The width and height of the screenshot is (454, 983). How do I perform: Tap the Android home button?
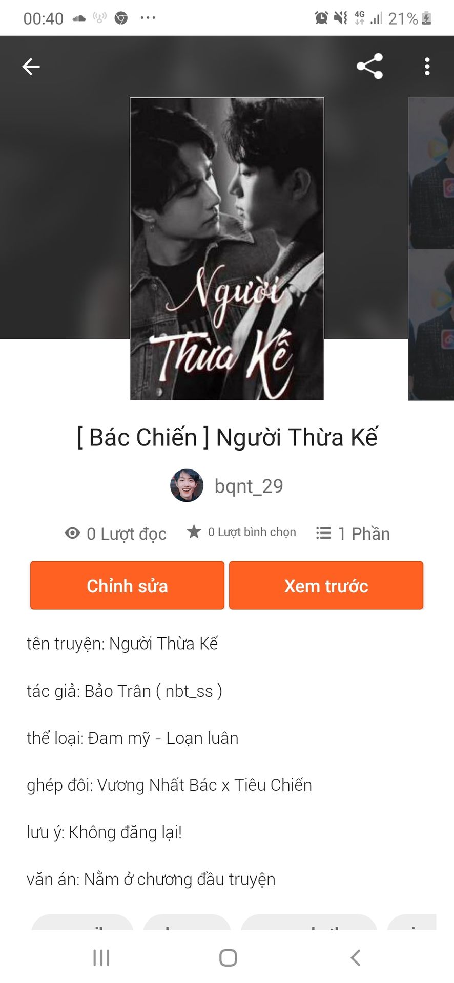click(228, 957)
